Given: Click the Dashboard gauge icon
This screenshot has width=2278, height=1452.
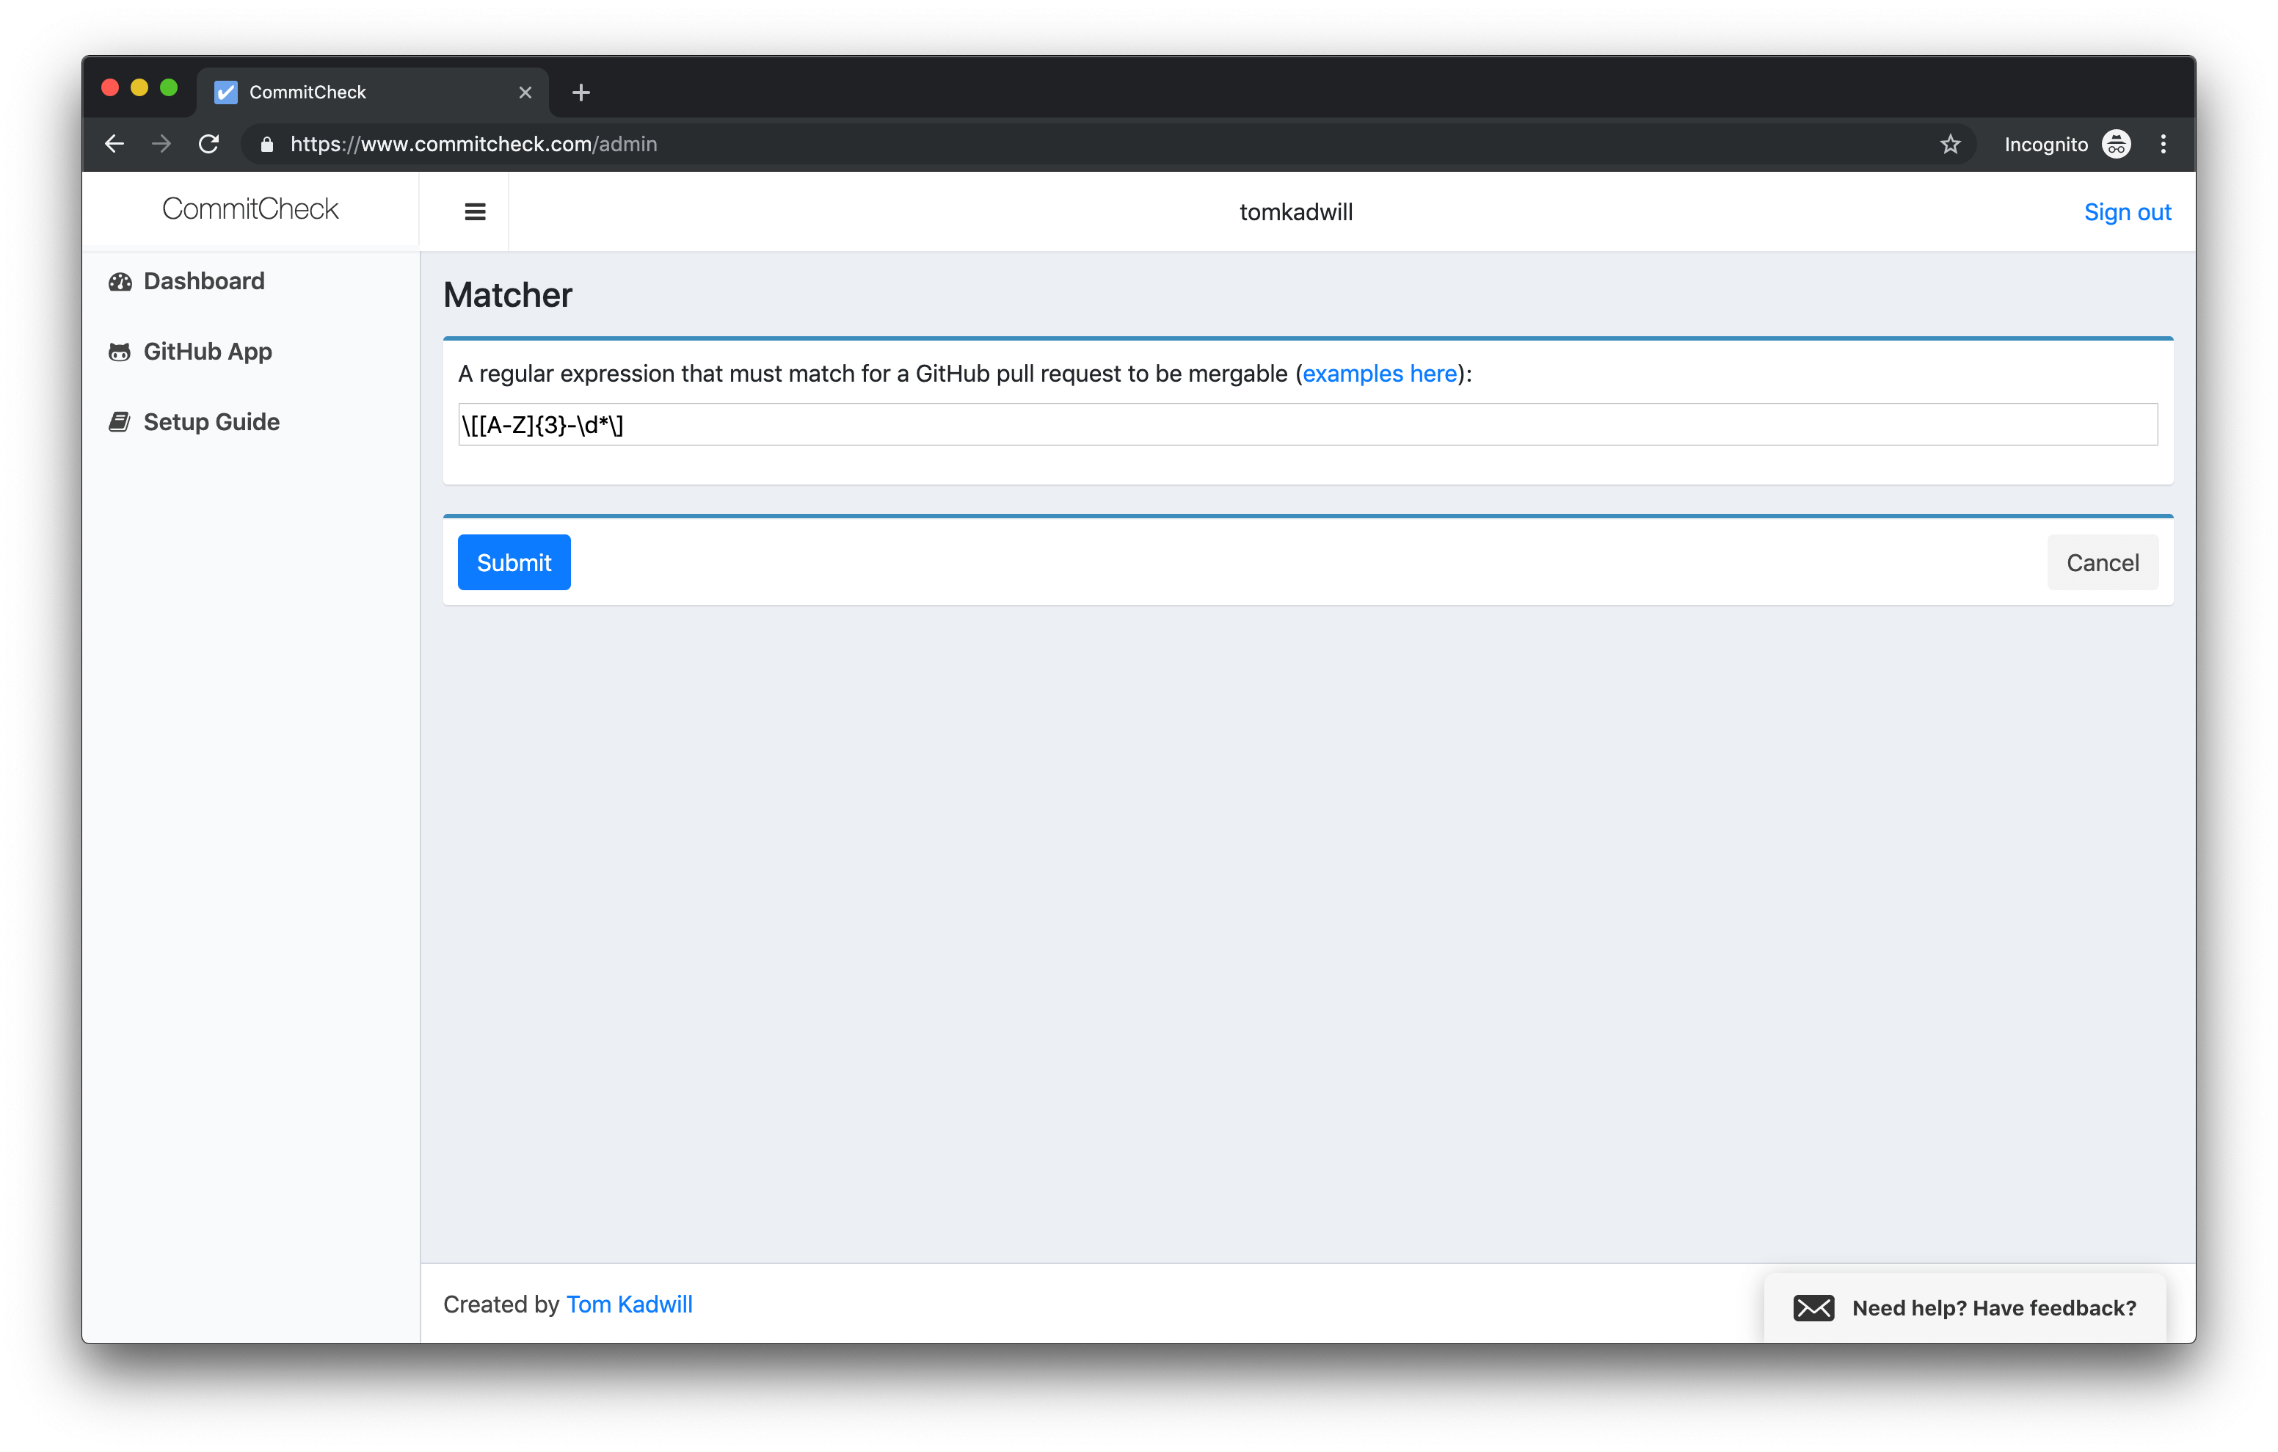Looking at the screenshot, I should (x=119, y=281).
